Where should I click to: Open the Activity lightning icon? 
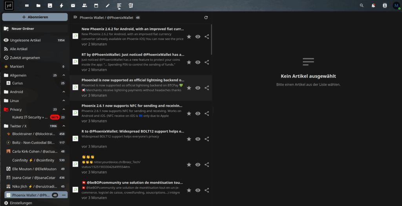tap(62, 5)
